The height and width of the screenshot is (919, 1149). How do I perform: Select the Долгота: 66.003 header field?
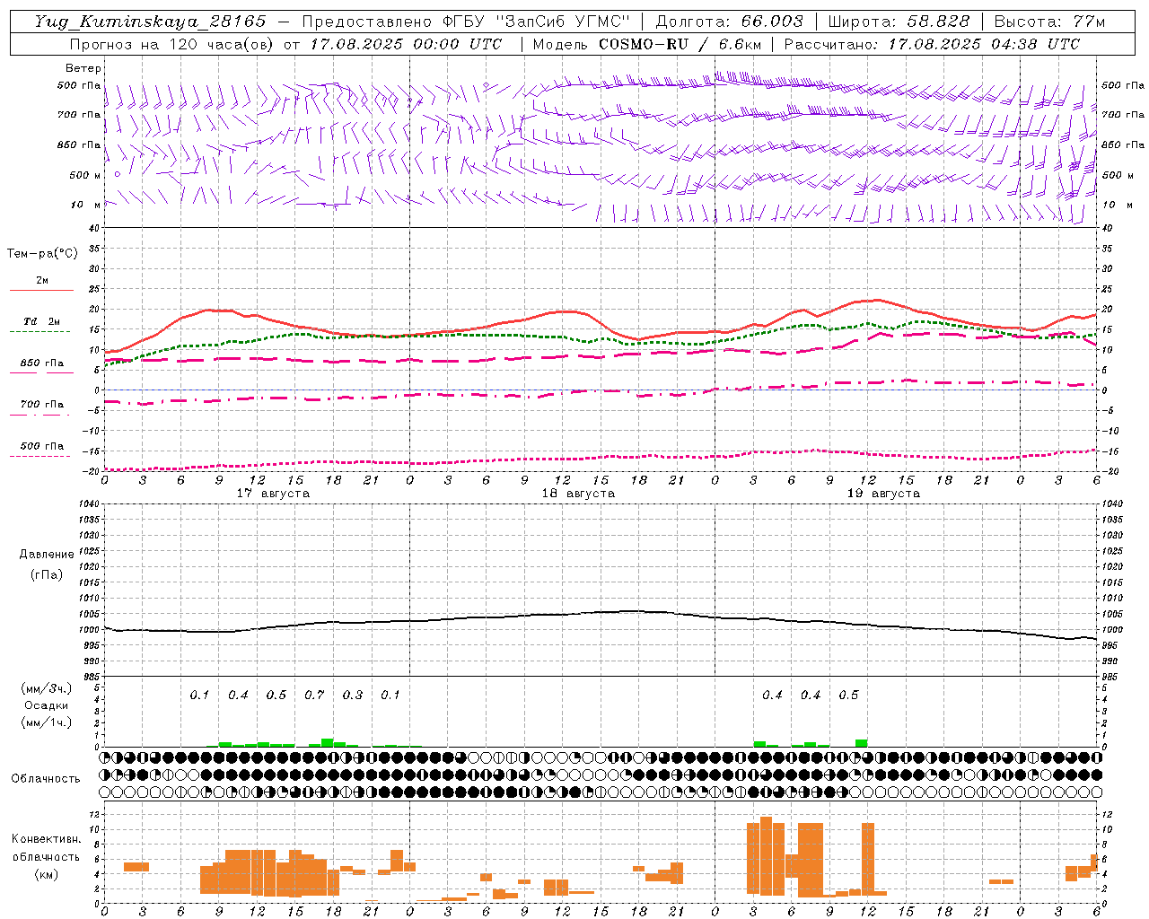730,22
